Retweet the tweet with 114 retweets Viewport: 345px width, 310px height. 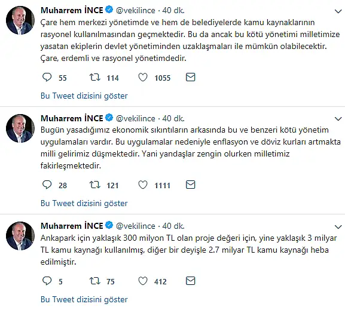coord(95,78)
